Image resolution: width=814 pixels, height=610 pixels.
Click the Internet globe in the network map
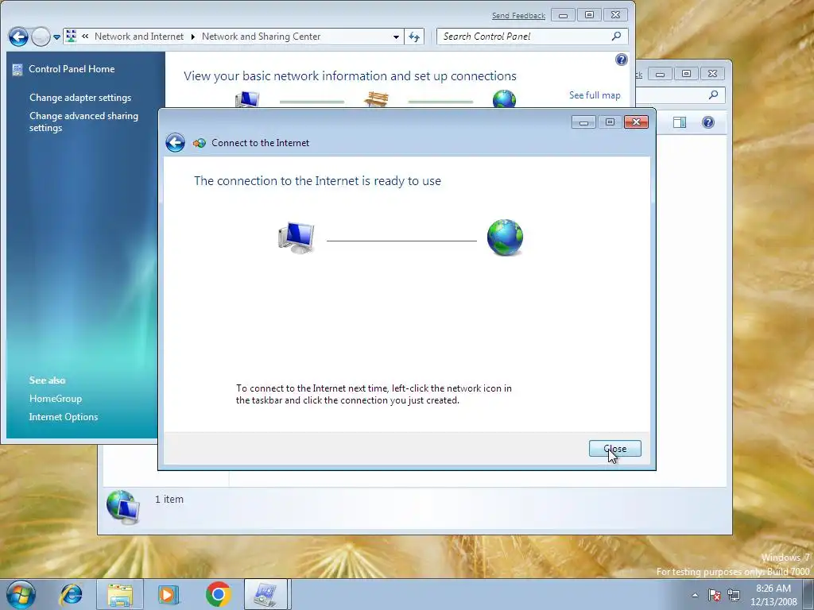click(x=504, y=98)
